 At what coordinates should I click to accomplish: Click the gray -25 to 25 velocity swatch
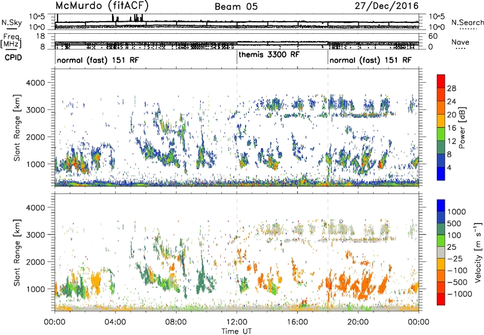[441, 253]
